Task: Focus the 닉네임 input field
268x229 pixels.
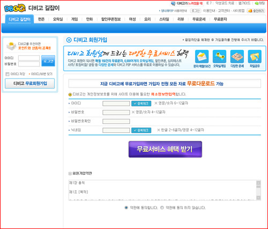Action: [x=116, y=130]
